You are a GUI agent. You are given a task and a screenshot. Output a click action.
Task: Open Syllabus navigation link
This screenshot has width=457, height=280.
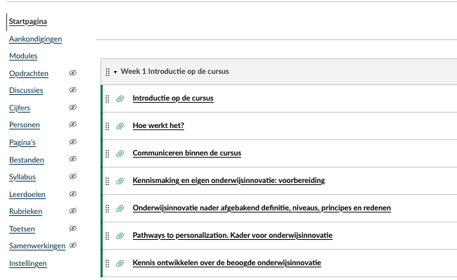(x=22, y=177)
